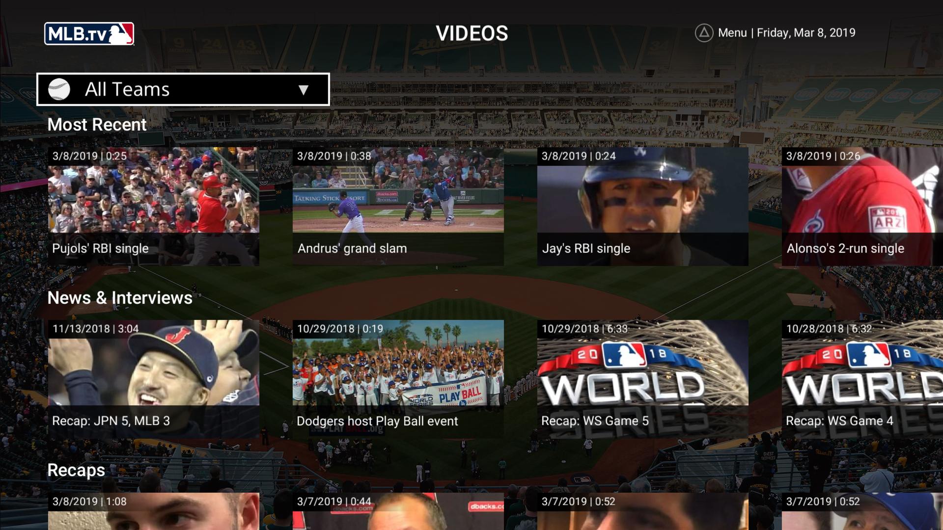Play the Andrus' grand slam video
The image size is (943, 530).
[x=398, y=207]
